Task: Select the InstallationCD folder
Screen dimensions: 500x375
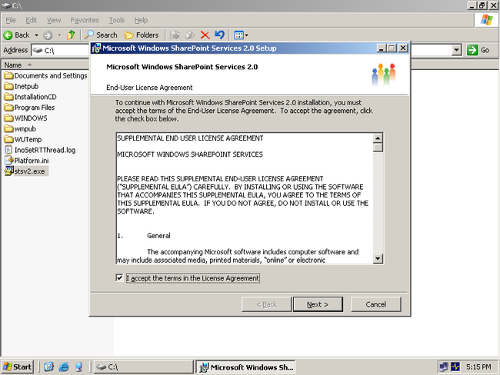Action: click(x=30, y=97)
